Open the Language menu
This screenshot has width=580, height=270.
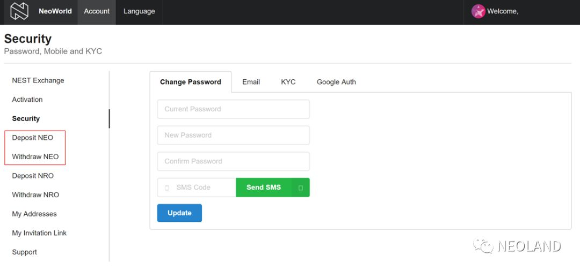pos(139,11)
